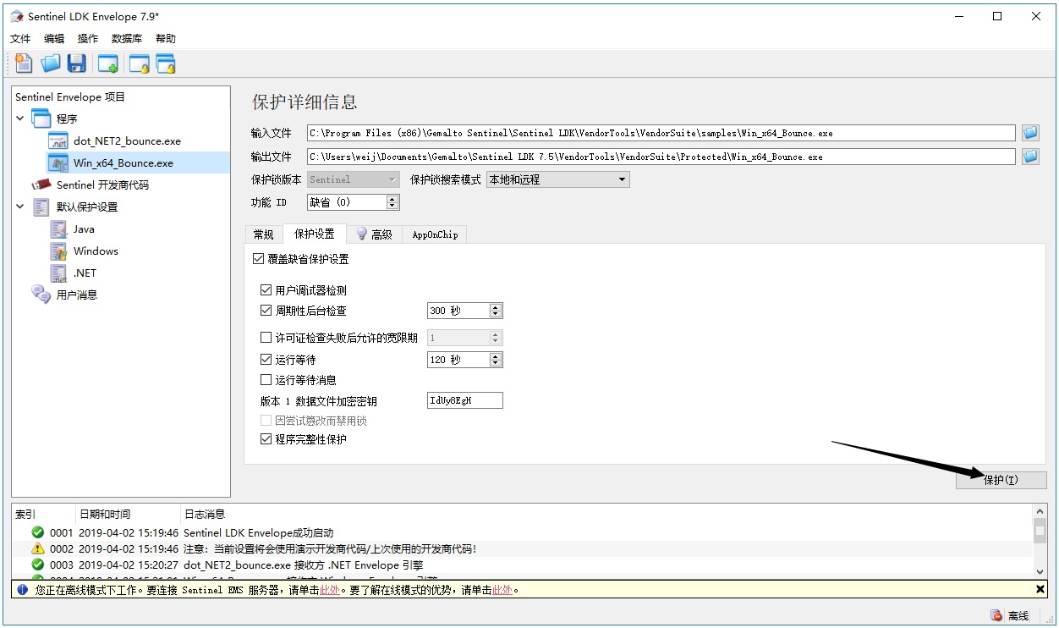Click the Protect Selected Program lock icon
The width and height of the screenshot is (1059, 628).
[x=139, y=63]
